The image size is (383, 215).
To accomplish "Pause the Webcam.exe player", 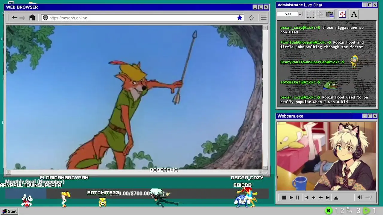I will [297, 197].
